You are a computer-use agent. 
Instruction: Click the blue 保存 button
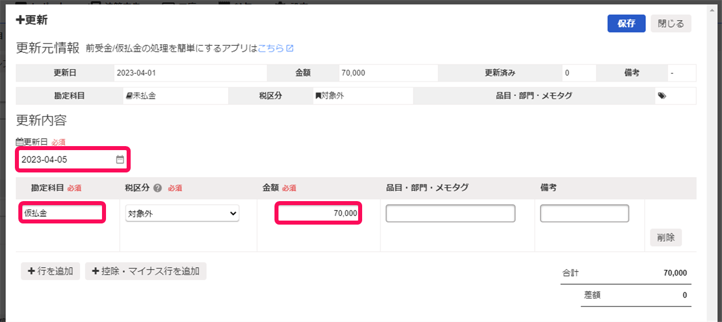click(x=626, y=23)
